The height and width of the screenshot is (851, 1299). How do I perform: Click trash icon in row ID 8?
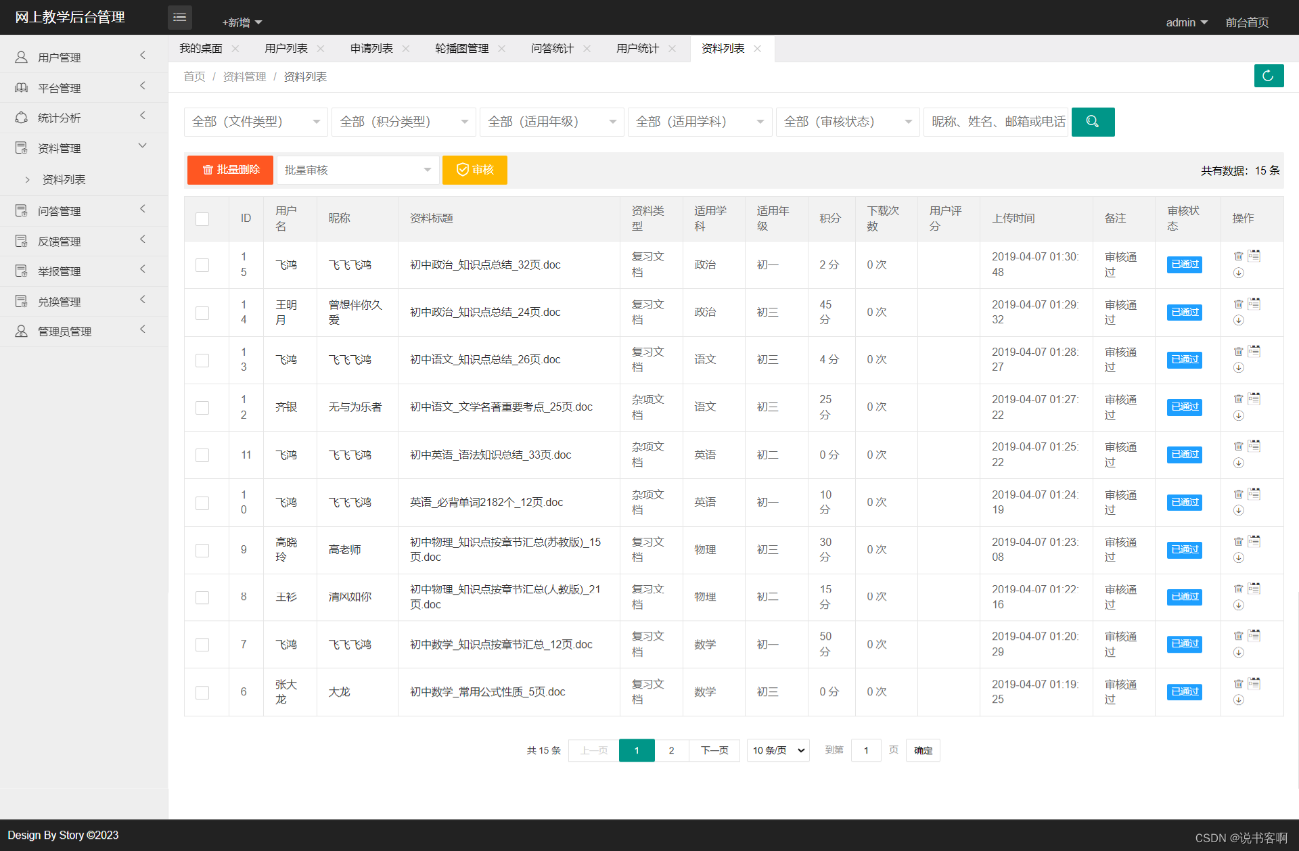click(1238, 589)
